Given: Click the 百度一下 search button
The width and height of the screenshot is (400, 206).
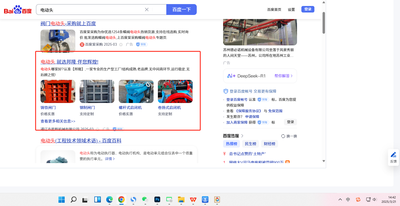Looking at the screenshot, I should (x=182, y=10).
